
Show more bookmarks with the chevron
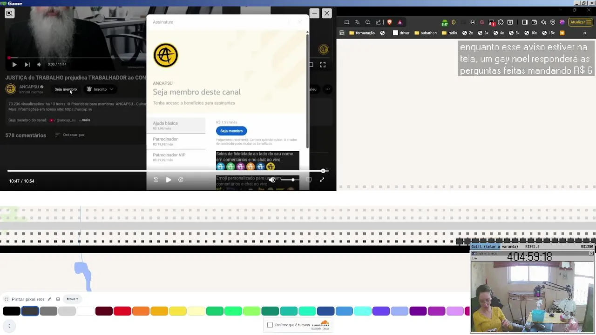[x=585, y=33]
